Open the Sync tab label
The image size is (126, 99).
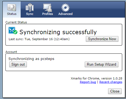click(x=30, y=14)
